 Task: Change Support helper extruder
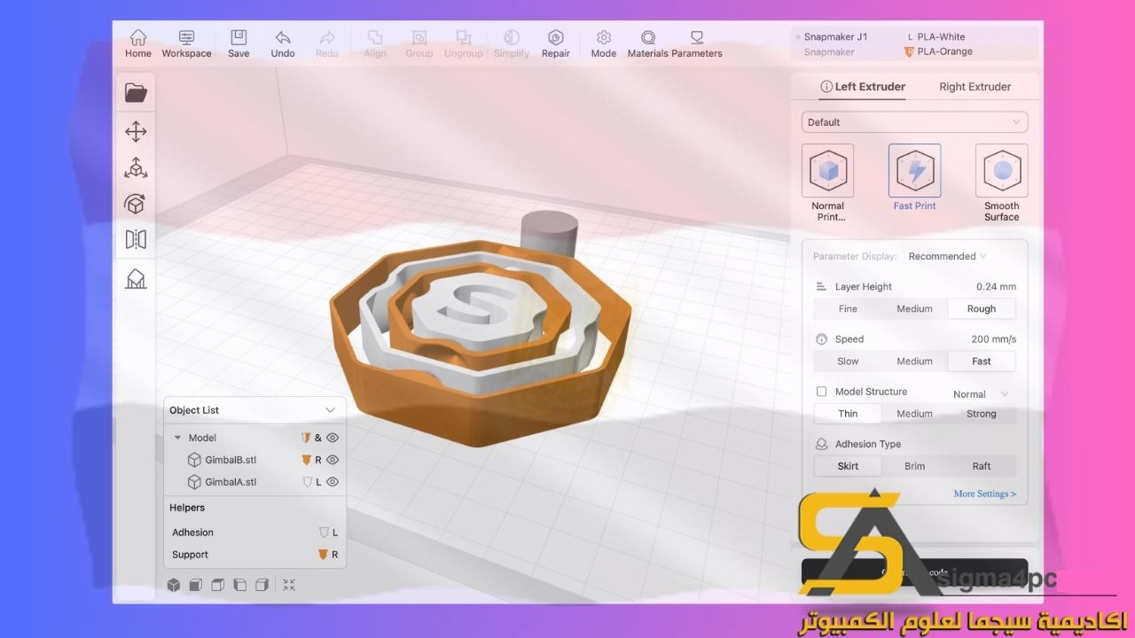pos(329,555)
